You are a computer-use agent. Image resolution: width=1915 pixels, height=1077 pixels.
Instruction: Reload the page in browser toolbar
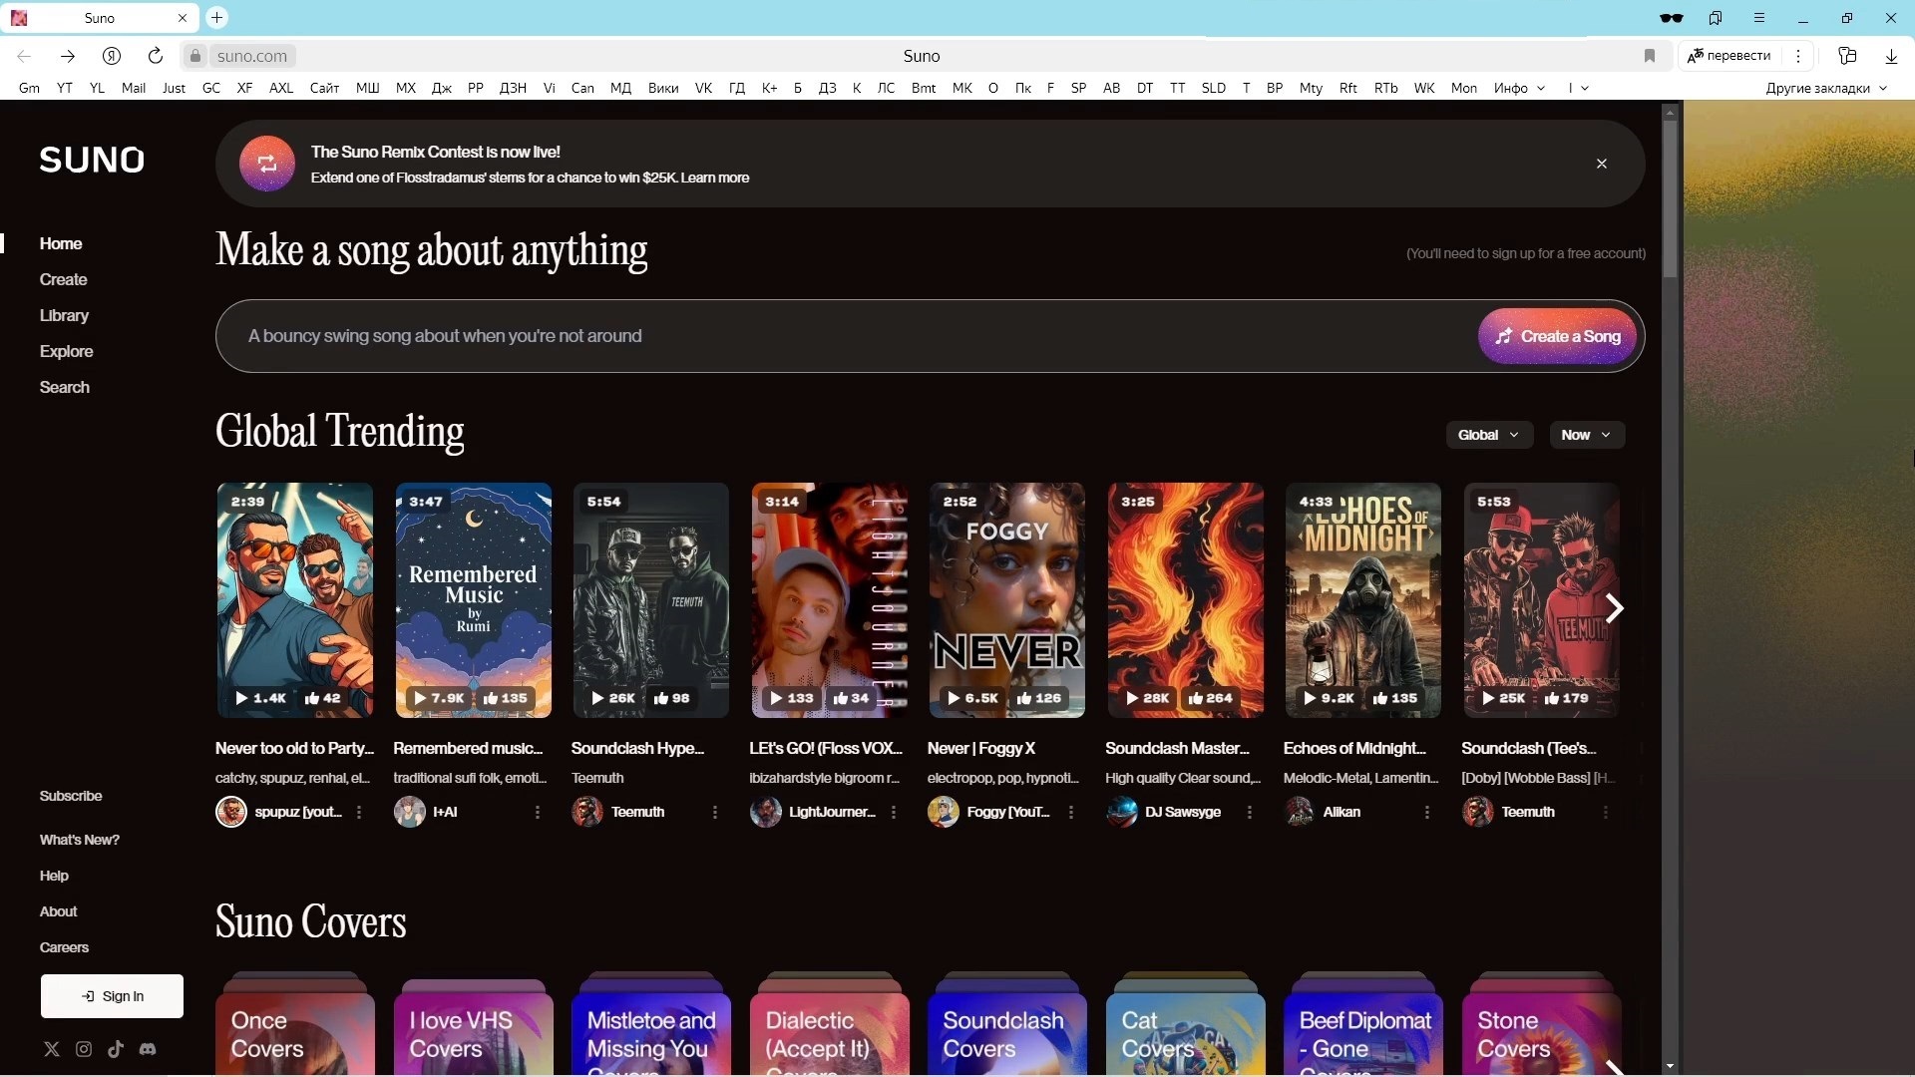click(x=155, y=56)
